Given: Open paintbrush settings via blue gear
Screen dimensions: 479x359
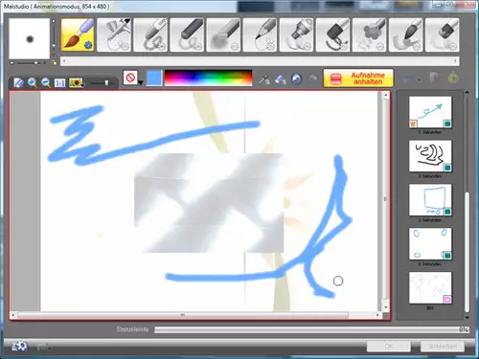Looking at the screenshot, I should tap(88, 46).
